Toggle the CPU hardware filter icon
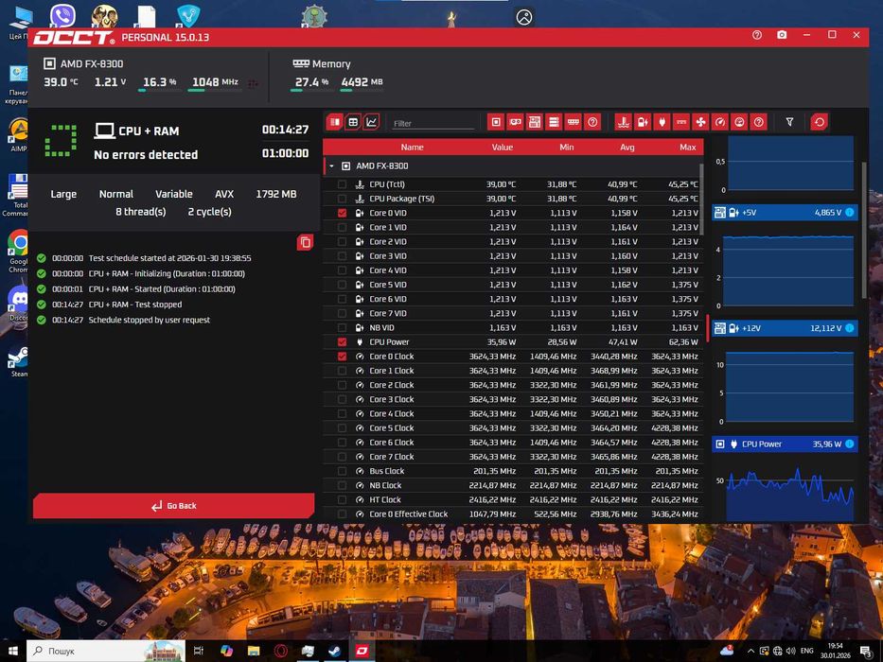Screen dimensions: 883x662 coord(496,122)
